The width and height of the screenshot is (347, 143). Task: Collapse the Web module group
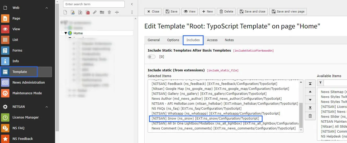[47, 8]
